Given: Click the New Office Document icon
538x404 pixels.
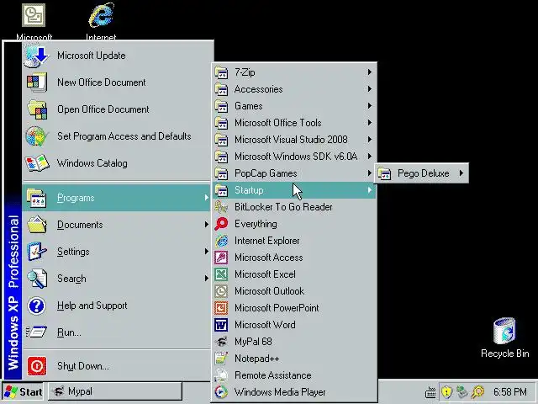Looking at the screenshot, I should [36, 82].
